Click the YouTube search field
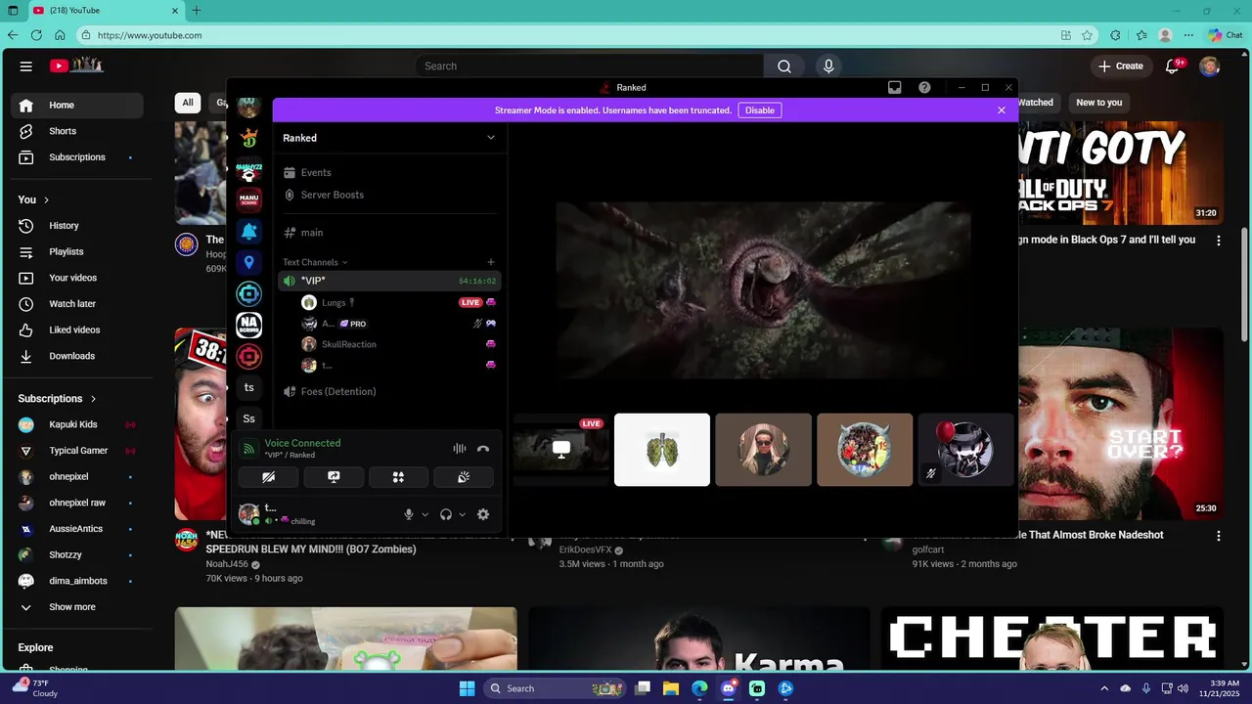This screenshot has width=1252, height=704. tap(590, 66)
